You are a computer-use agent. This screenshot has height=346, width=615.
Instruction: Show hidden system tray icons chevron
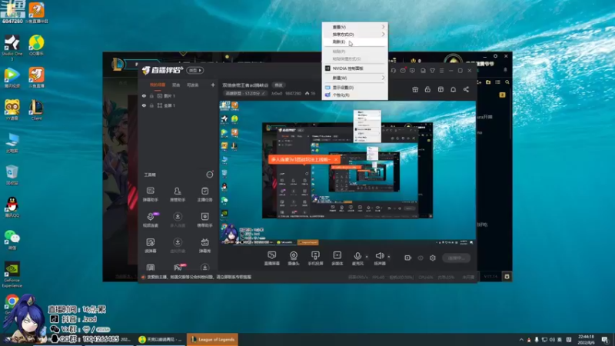(521, 340)
